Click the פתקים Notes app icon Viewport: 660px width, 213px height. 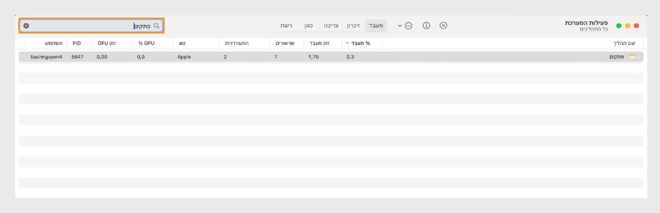[x=632, y=57]
